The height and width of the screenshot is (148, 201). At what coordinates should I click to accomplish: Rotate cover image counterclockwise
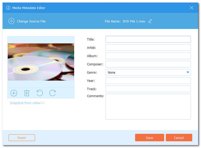coord(40,93)
